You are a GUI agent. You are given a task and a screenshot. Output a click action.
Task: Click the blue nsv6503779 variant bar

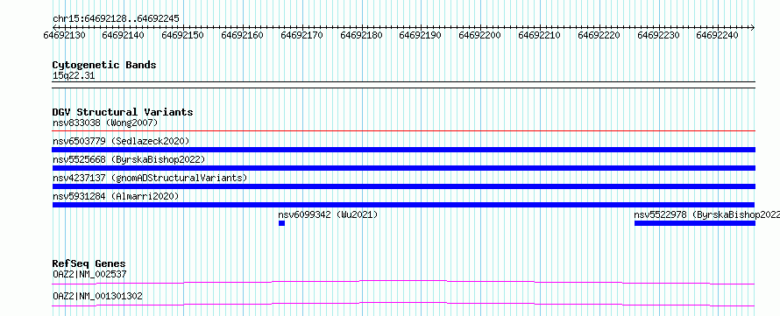point(403,150)
